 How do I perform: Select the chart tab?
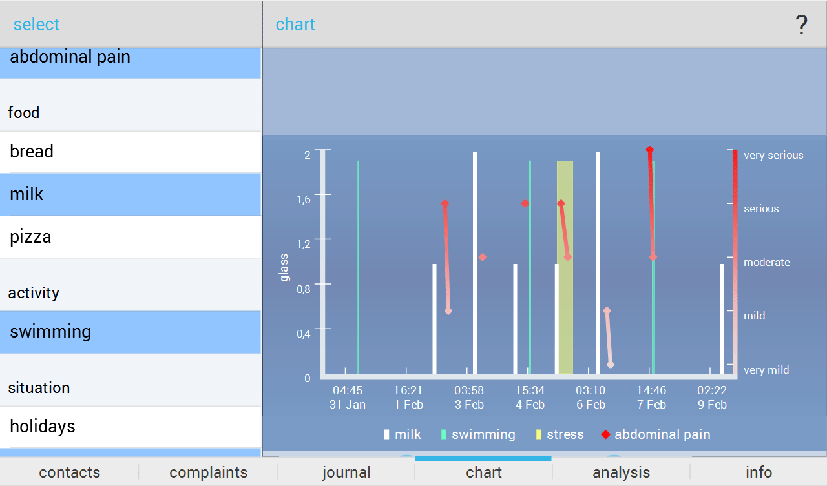point(483,472)
